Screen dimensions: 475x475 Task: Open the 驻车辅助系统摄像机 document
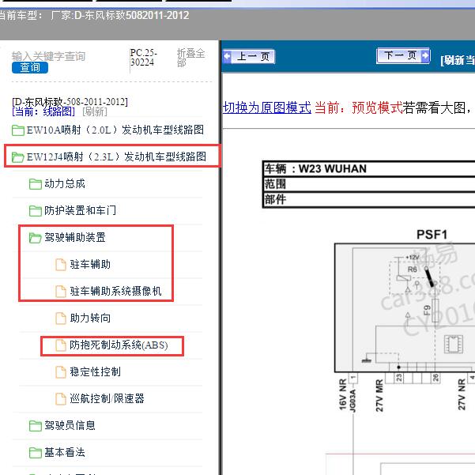tap(115, 291)
